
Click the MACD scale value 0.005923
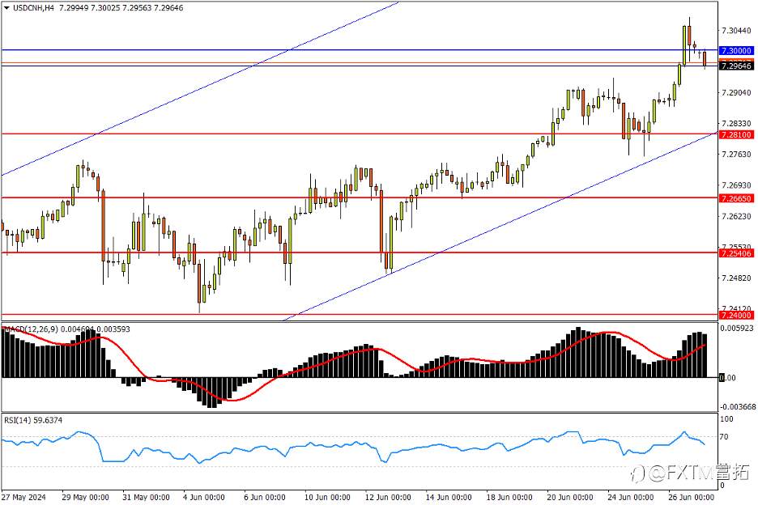coord(737,328)
